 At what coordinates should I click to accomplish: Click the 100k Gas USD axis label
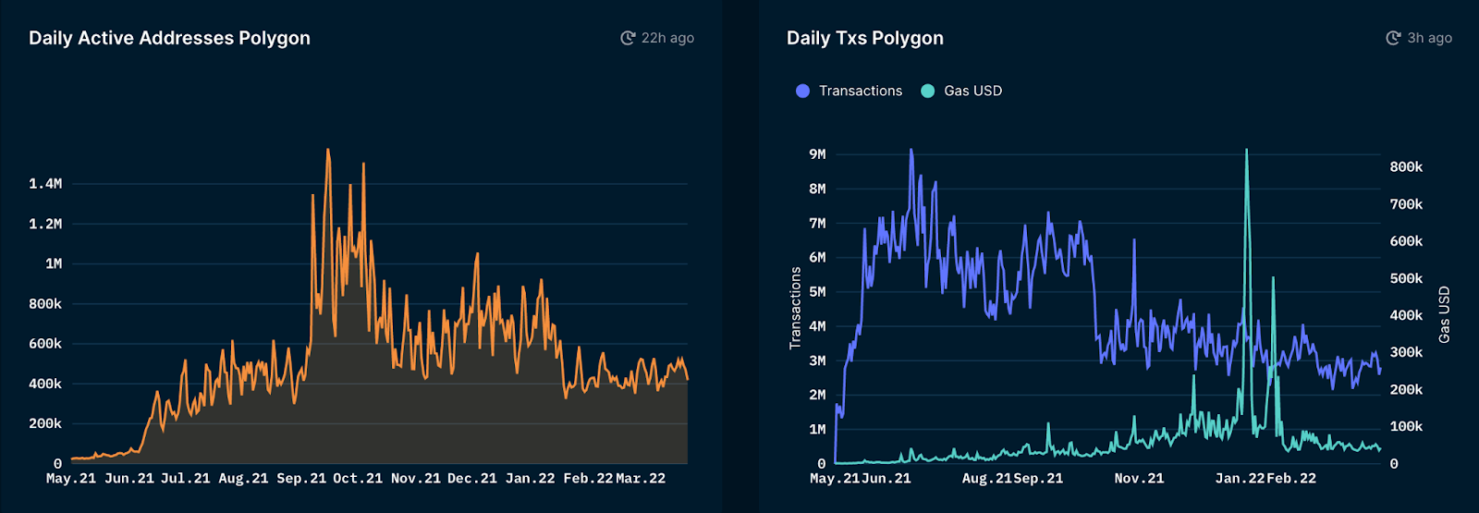pyautogui.click(x=1406, y=426)
